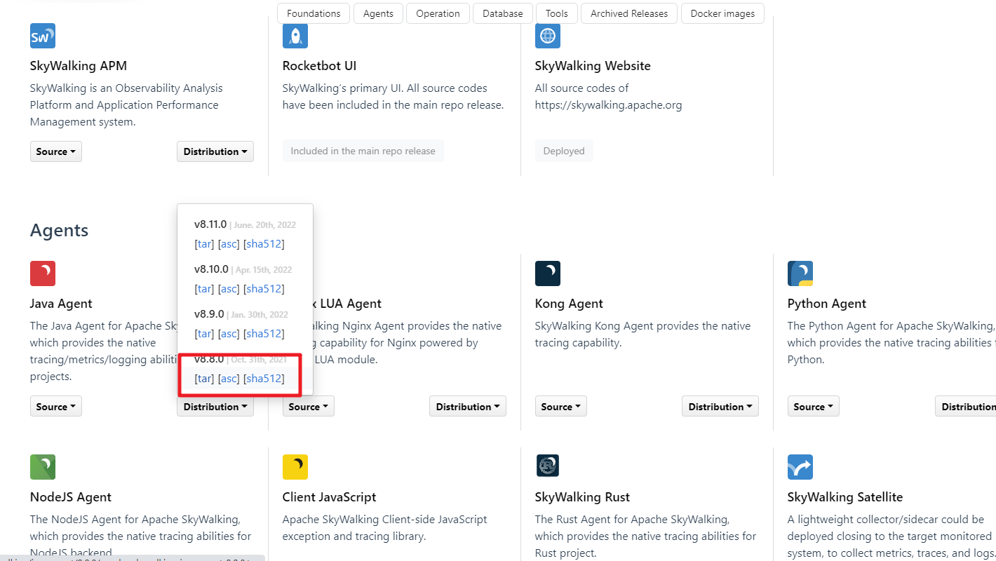
Task: Click the NodeJS Agent title
Action: (x=71, y=497)
